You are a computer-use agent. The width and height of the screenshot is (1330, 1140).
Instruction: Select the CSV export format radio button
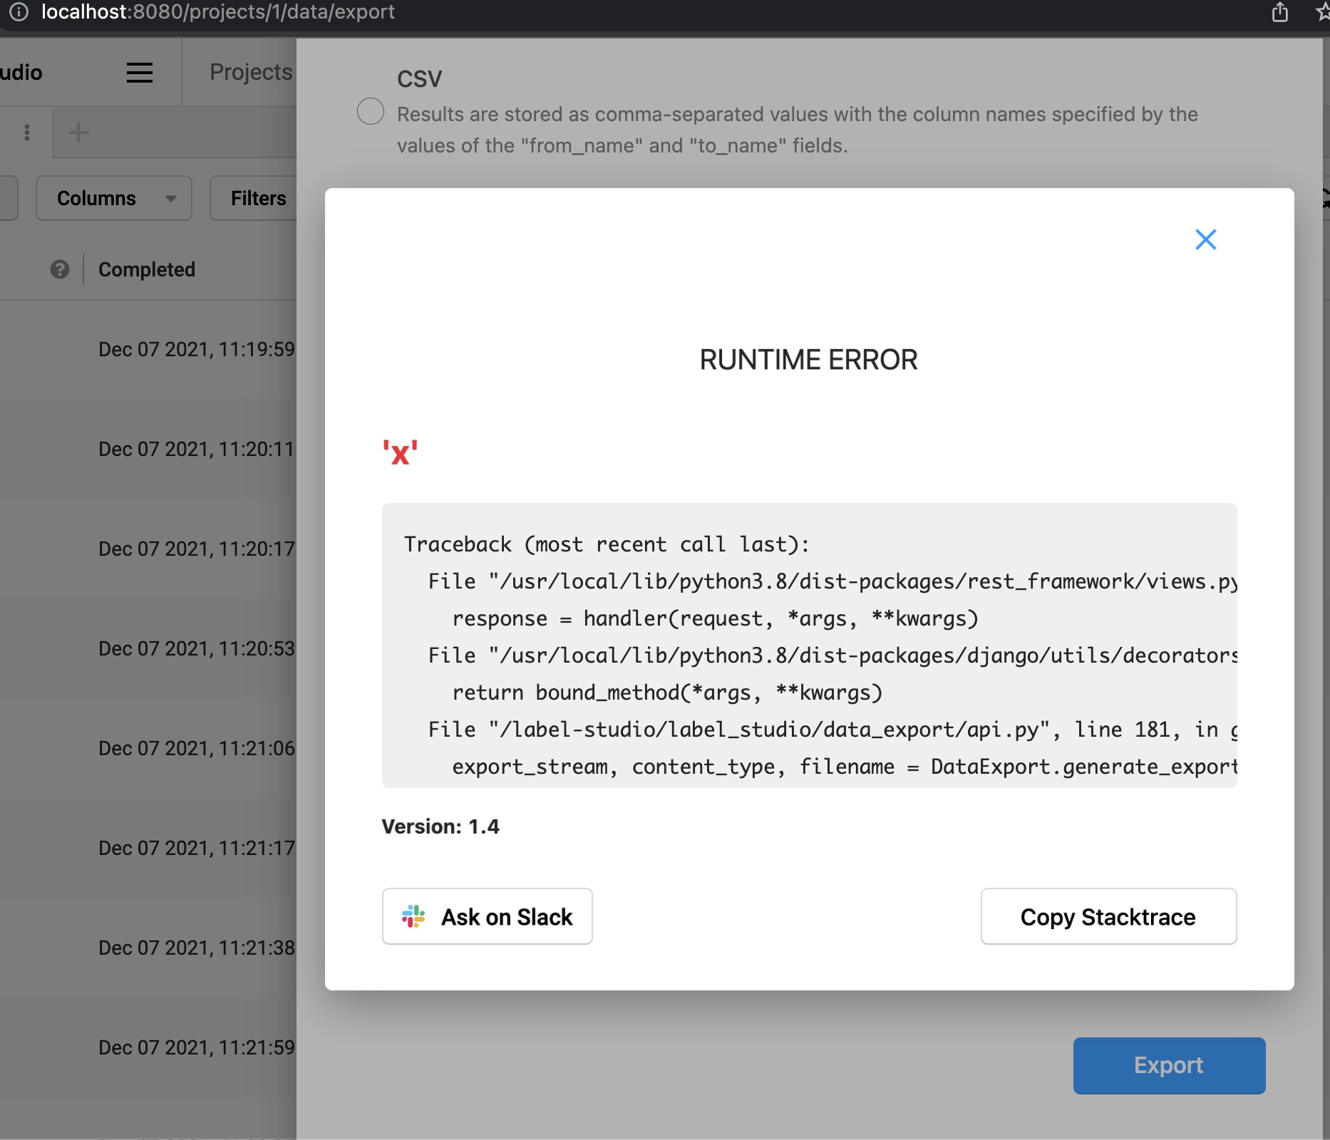point(370,111)
